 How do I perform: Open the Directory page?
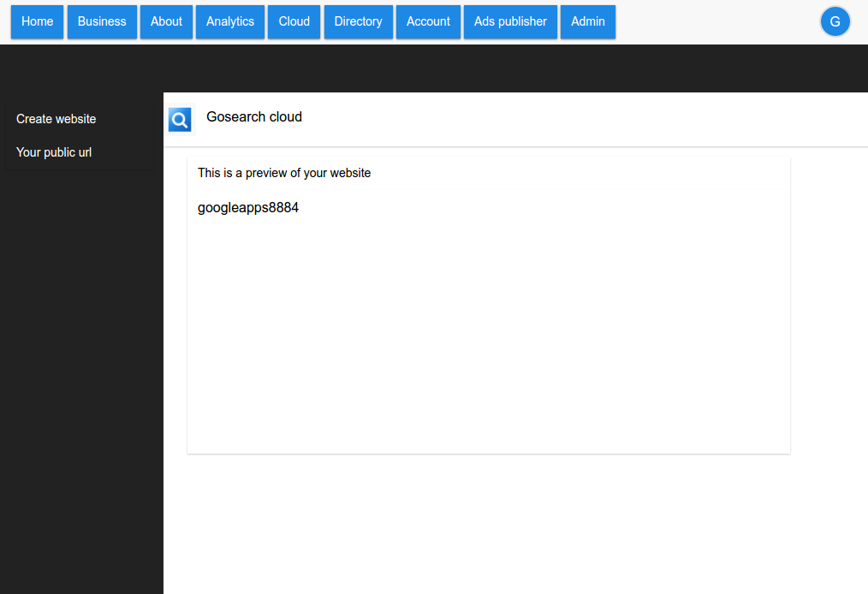(358, 21)
